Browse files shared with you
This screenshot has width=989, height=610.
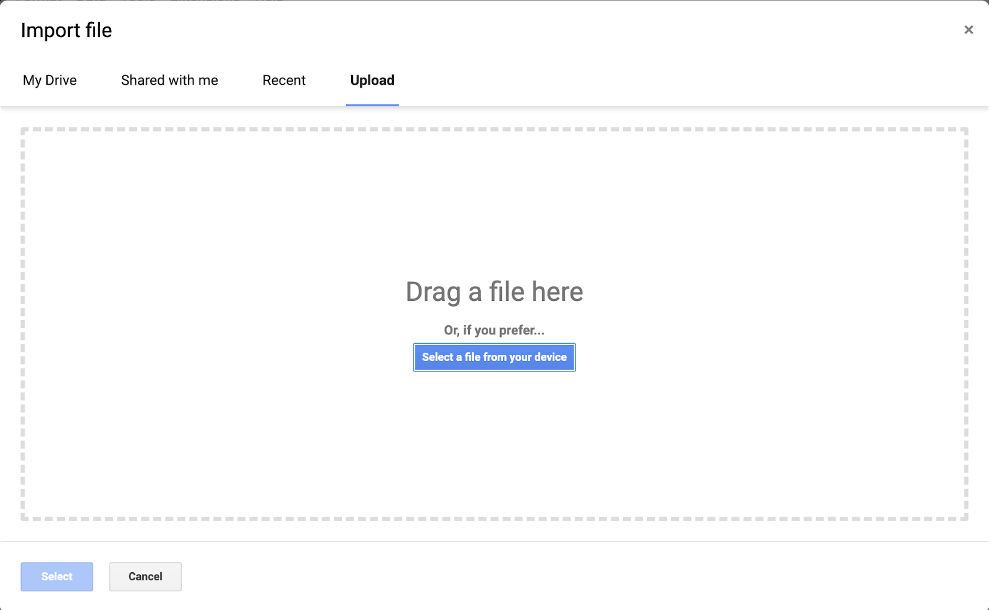tap(169, 80)
